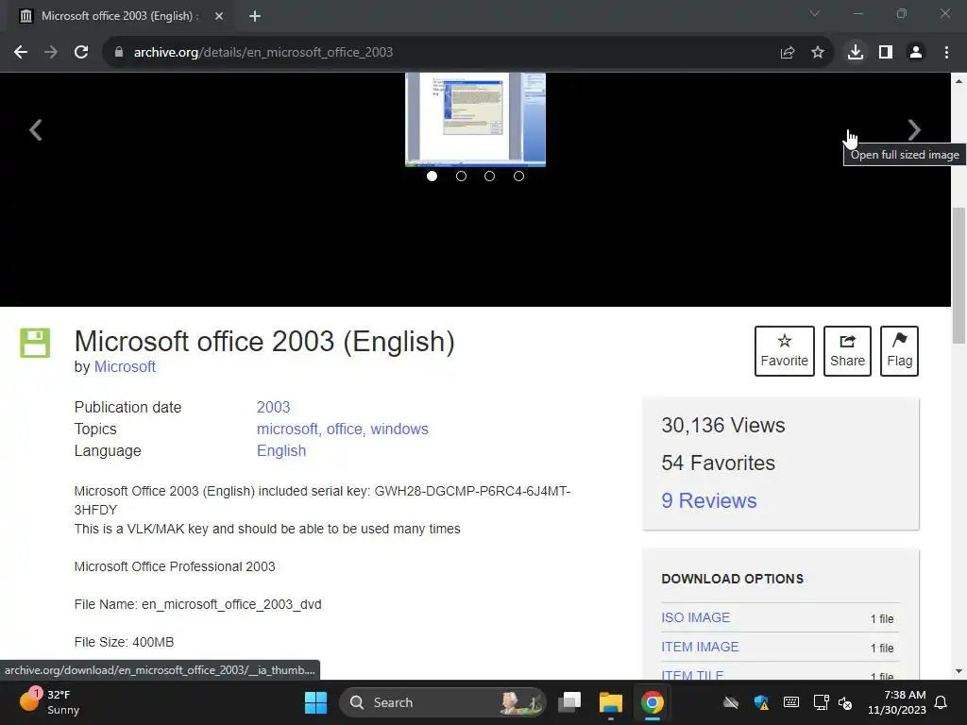The height and width of the screenshot is (725, 967).
Task: Open the clock showing 7:38 AM
Action: point(897,702)
